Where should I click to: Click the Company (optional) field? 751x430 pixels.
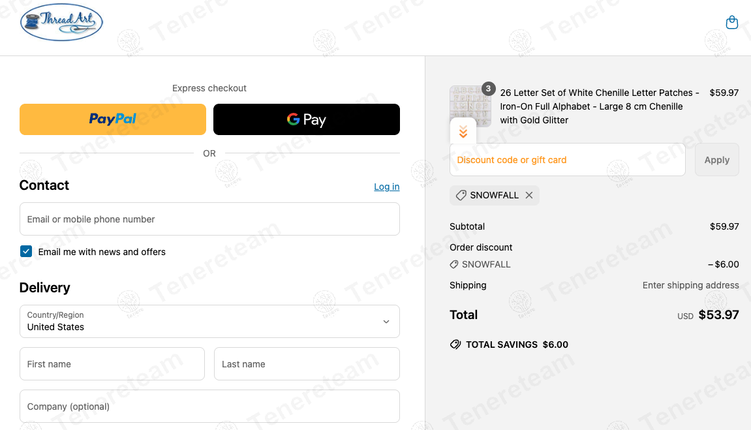(x=209, y=407)
